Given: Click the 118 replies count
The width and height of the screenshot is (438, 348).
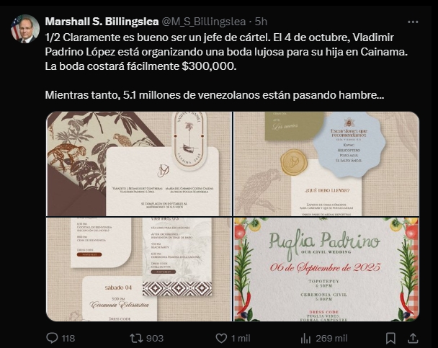Looking at the screenshot, I should (68, 339).
